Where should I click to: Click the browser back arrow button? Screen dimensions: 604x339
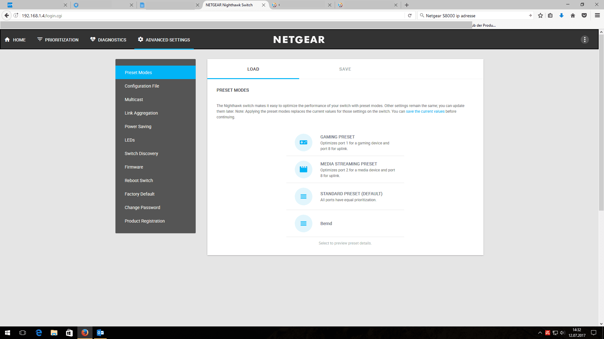point(7,15)
